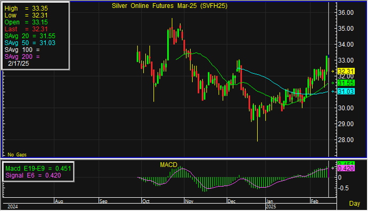Click the Jan label on time axis
This screenshot has width=368, height=211.
click(269, 201)
